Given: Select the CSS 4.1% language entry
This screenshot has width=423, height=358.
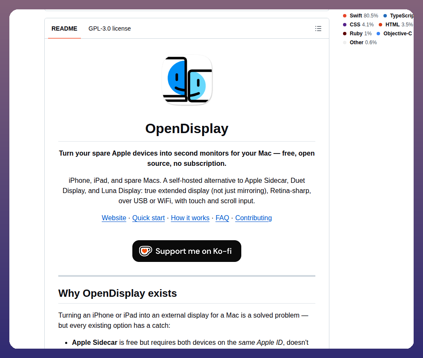Looking at the screenshot, I should tap(358, 25).
